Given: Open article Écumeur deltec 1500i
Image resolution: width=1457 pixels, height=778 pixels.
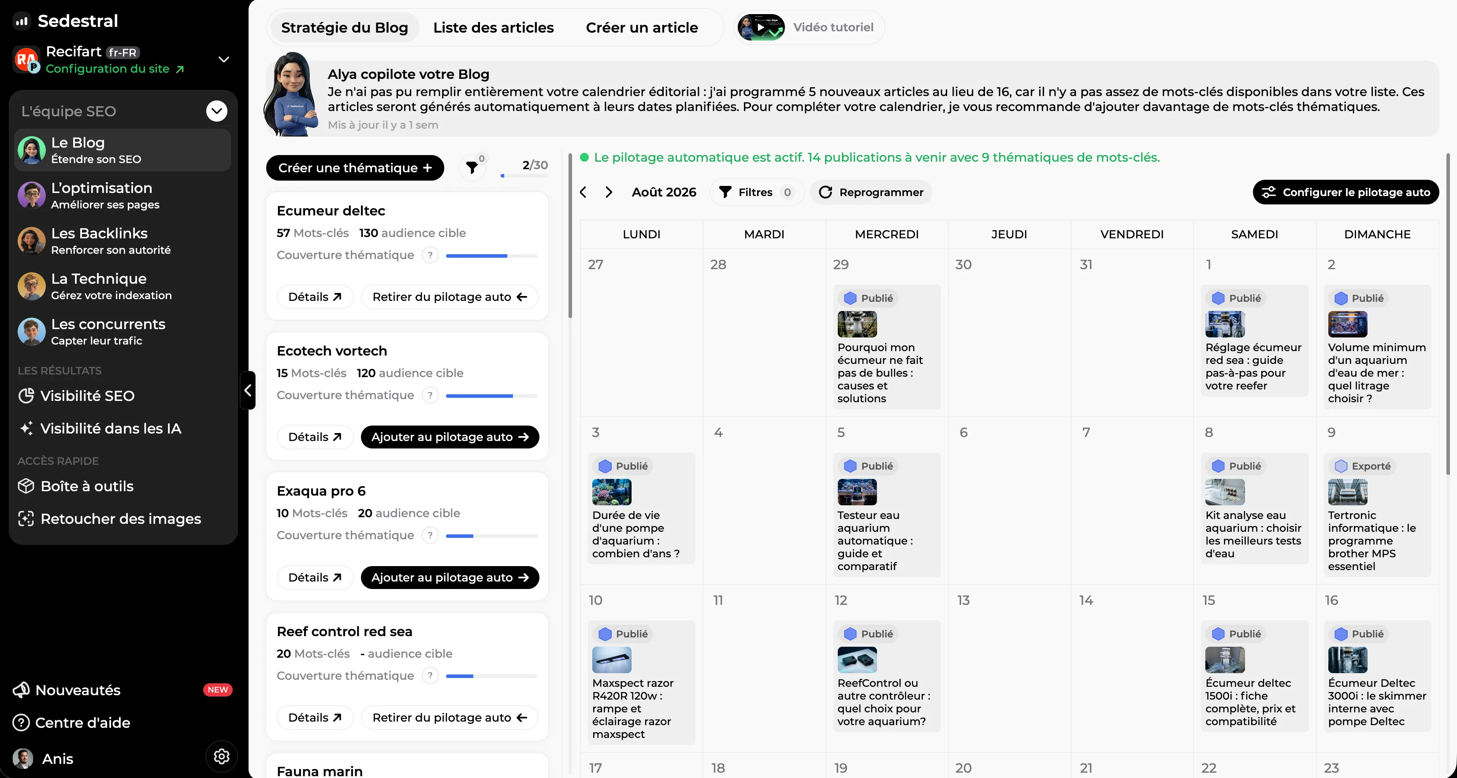Looking at the screenshot, I should [1254, 676].
